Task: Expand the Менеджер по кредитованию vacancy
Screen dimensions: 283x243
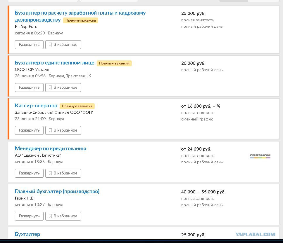Action: pos(29,173)
